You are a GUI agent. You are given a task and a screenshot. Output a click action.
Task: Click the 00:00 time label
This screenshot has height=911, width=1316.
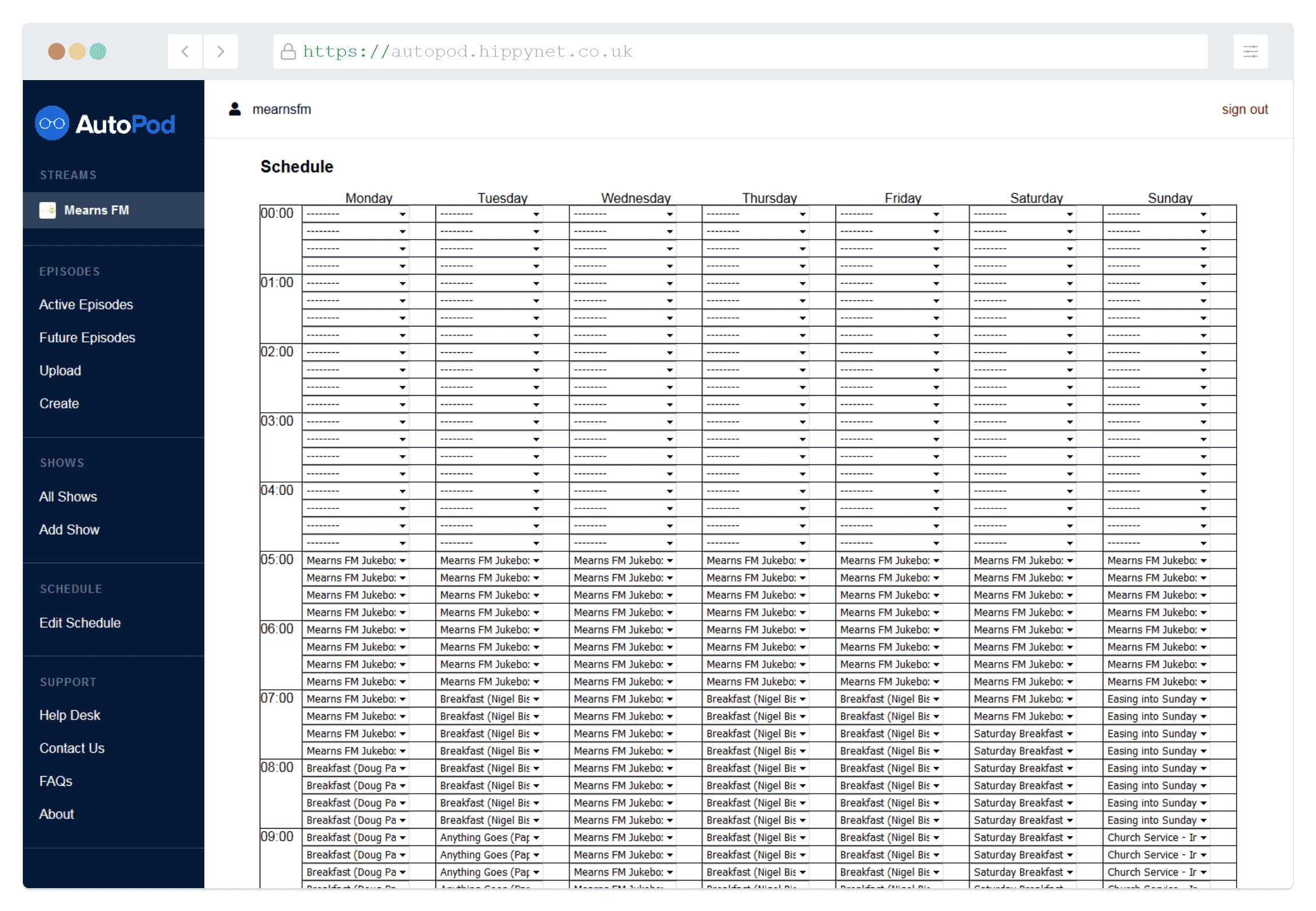(x=277, y=213)
